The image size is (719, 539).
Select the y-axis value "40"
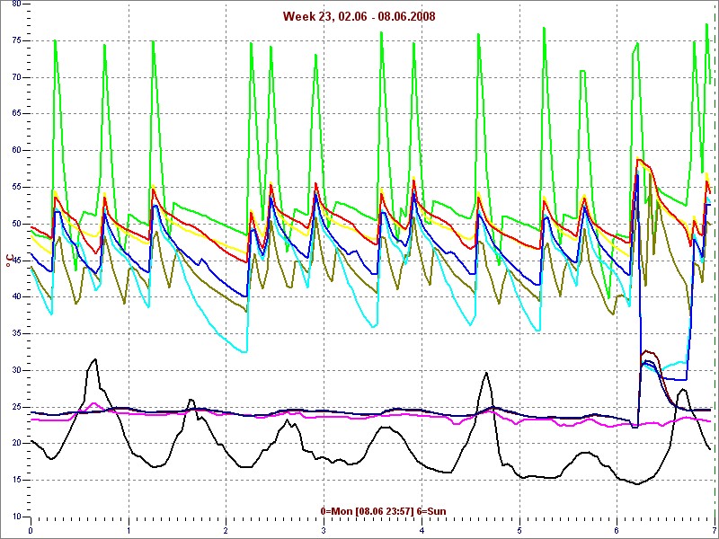(15, 297)
